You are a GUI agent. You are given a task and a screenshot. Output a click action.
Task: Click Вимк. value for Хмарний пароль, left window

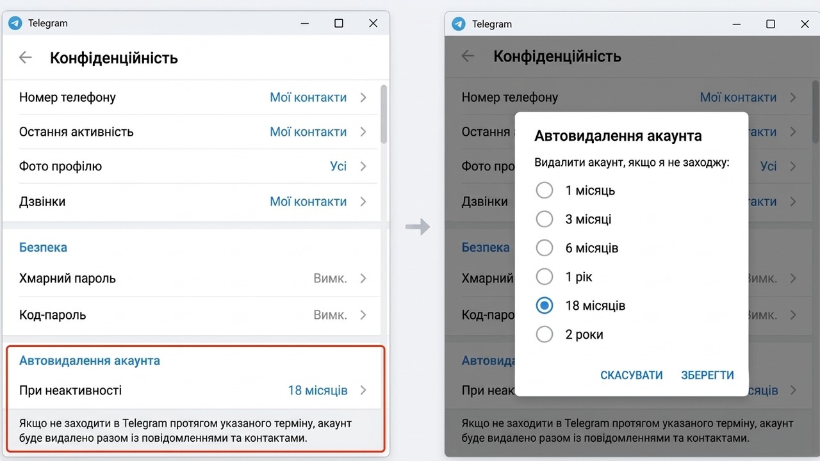point(330,279)
